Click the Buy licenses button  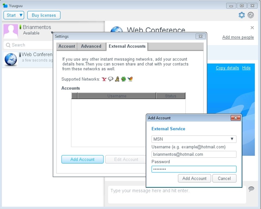click(x=44, y=15)
